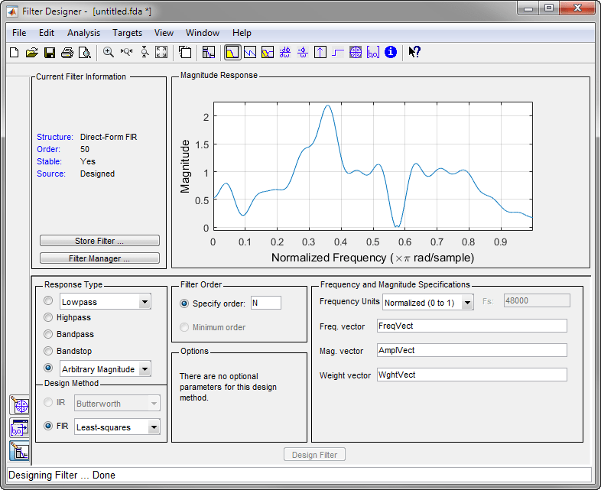Open the Import Filter sidebar icon
601x490 pixels.
[19, 428]
